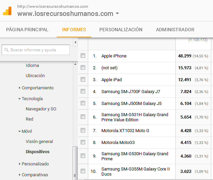
Task: Click the 6.104 sessions value
Action: [x=186, y=103]
